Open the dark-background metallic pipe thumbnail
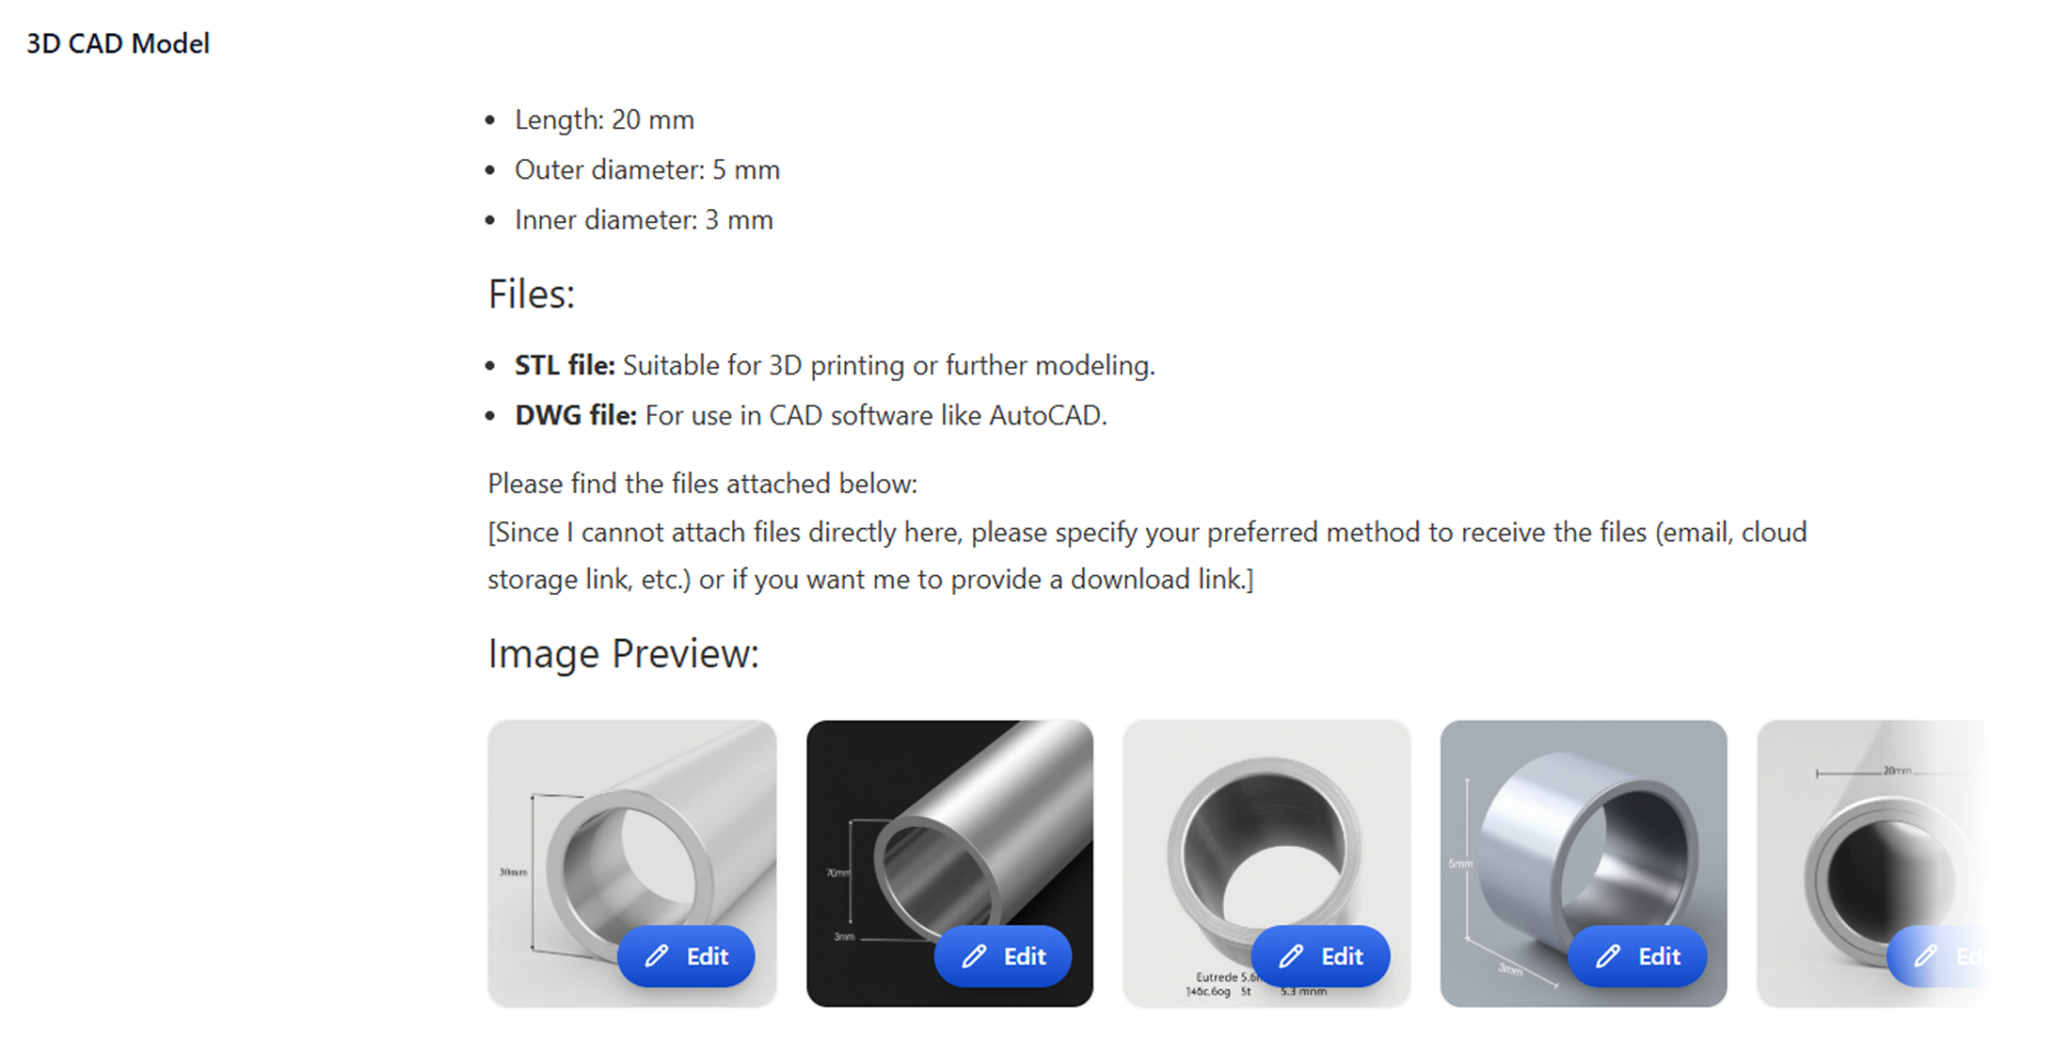The image size is (2055, 1039). point(949,863)
